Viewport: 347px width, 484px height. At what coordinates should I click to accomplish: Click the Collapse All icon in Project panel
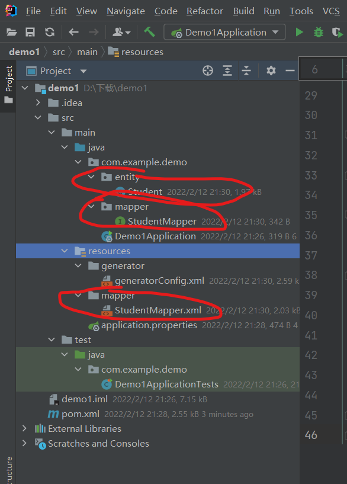point(246,70)
